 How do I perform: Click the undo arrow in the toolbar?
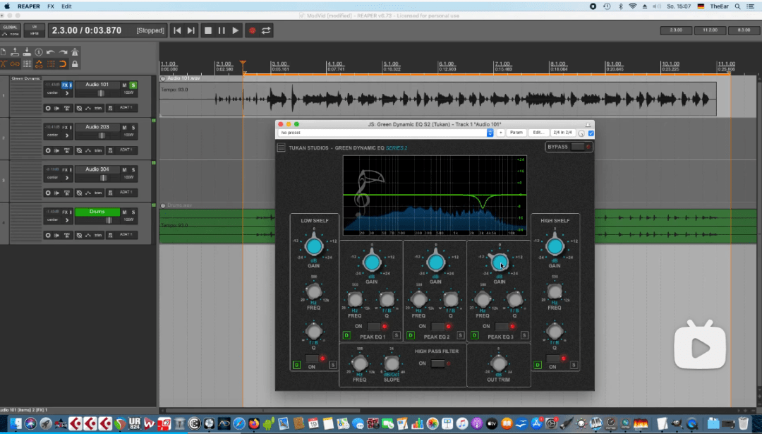point(50,52)
